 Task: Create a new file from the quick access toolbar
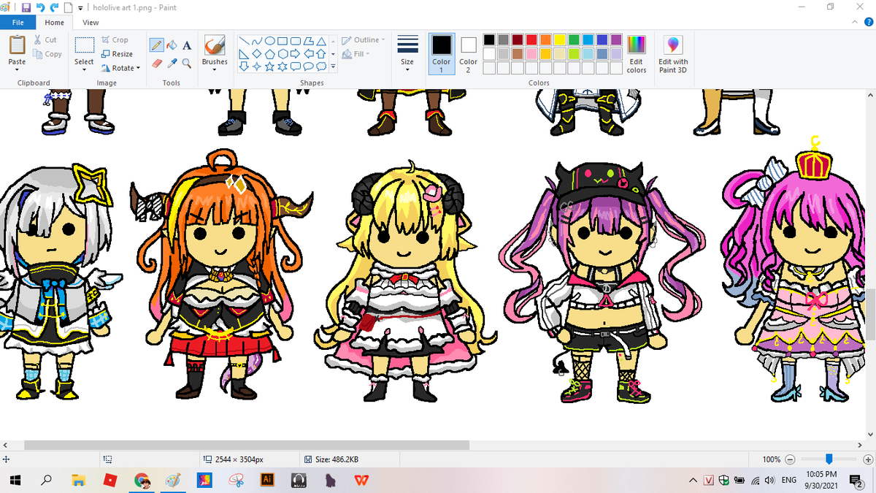click(69, 7)
